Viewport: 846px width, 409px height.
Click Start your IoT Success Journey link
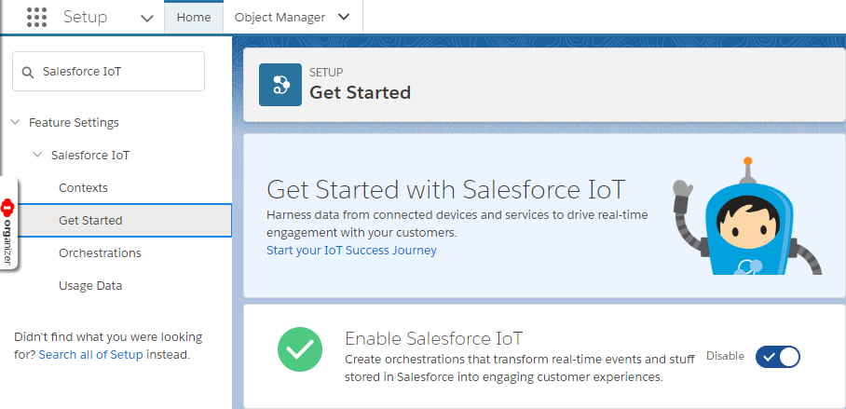coord(351,251)
